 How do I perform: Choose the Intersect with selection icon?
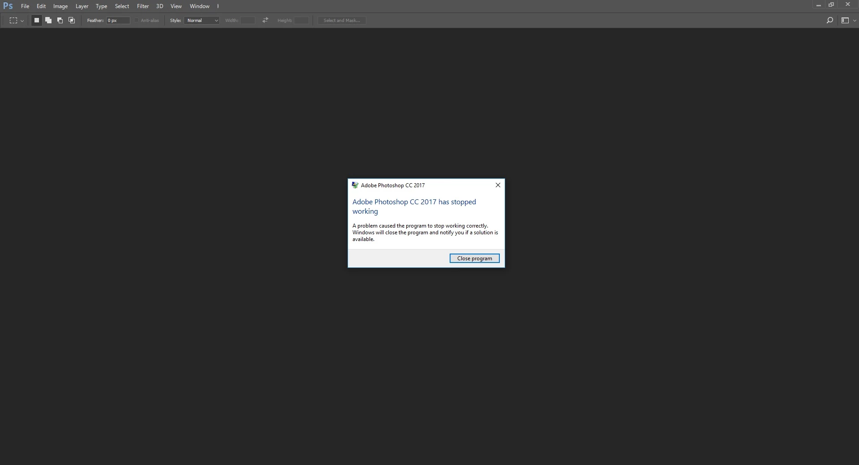pyautogui.click(x=72, y=20)
